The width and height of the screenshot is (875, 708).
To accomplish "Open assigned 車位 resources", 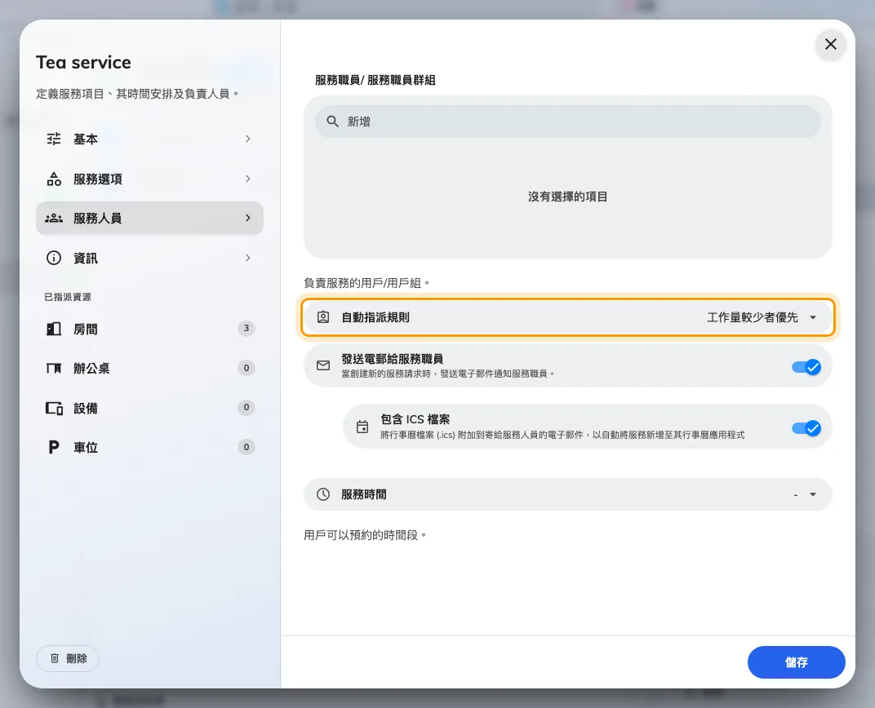I will [x=149, y=447].
